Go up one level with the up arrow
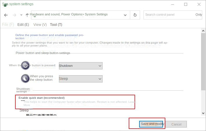This screenshot has height=131, width=206. pos(27,15)
